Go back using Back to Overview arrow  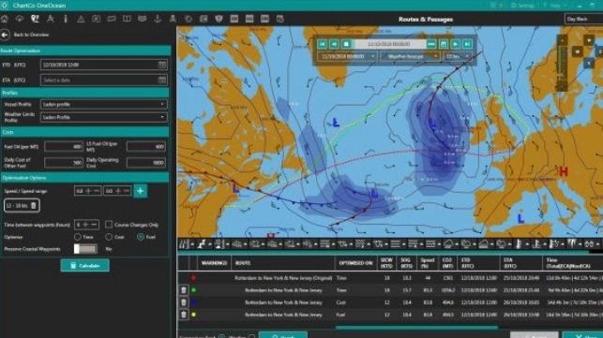click(x=5, y=35)
